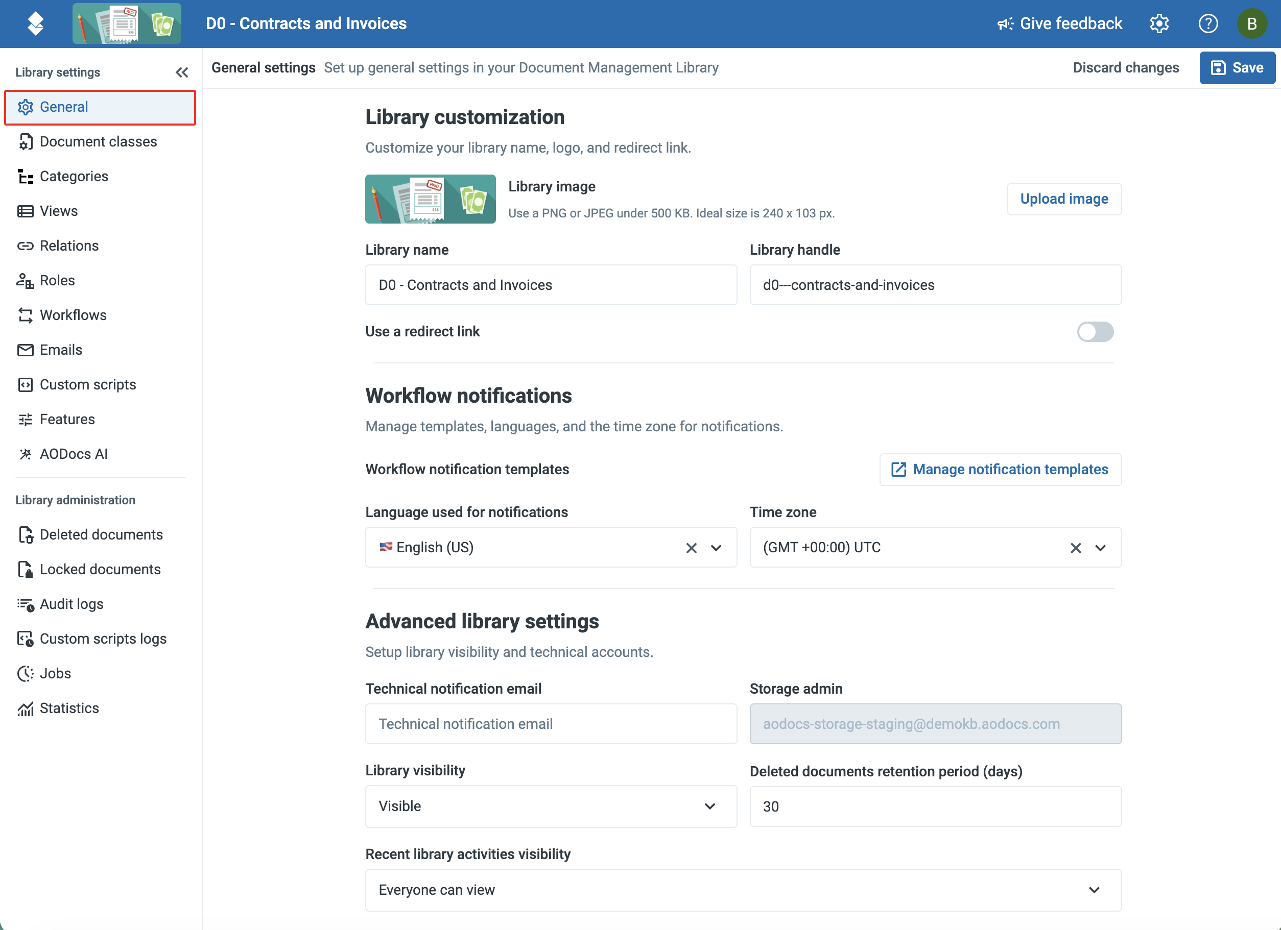Open Recent library activities visibility dropdown

743,890
